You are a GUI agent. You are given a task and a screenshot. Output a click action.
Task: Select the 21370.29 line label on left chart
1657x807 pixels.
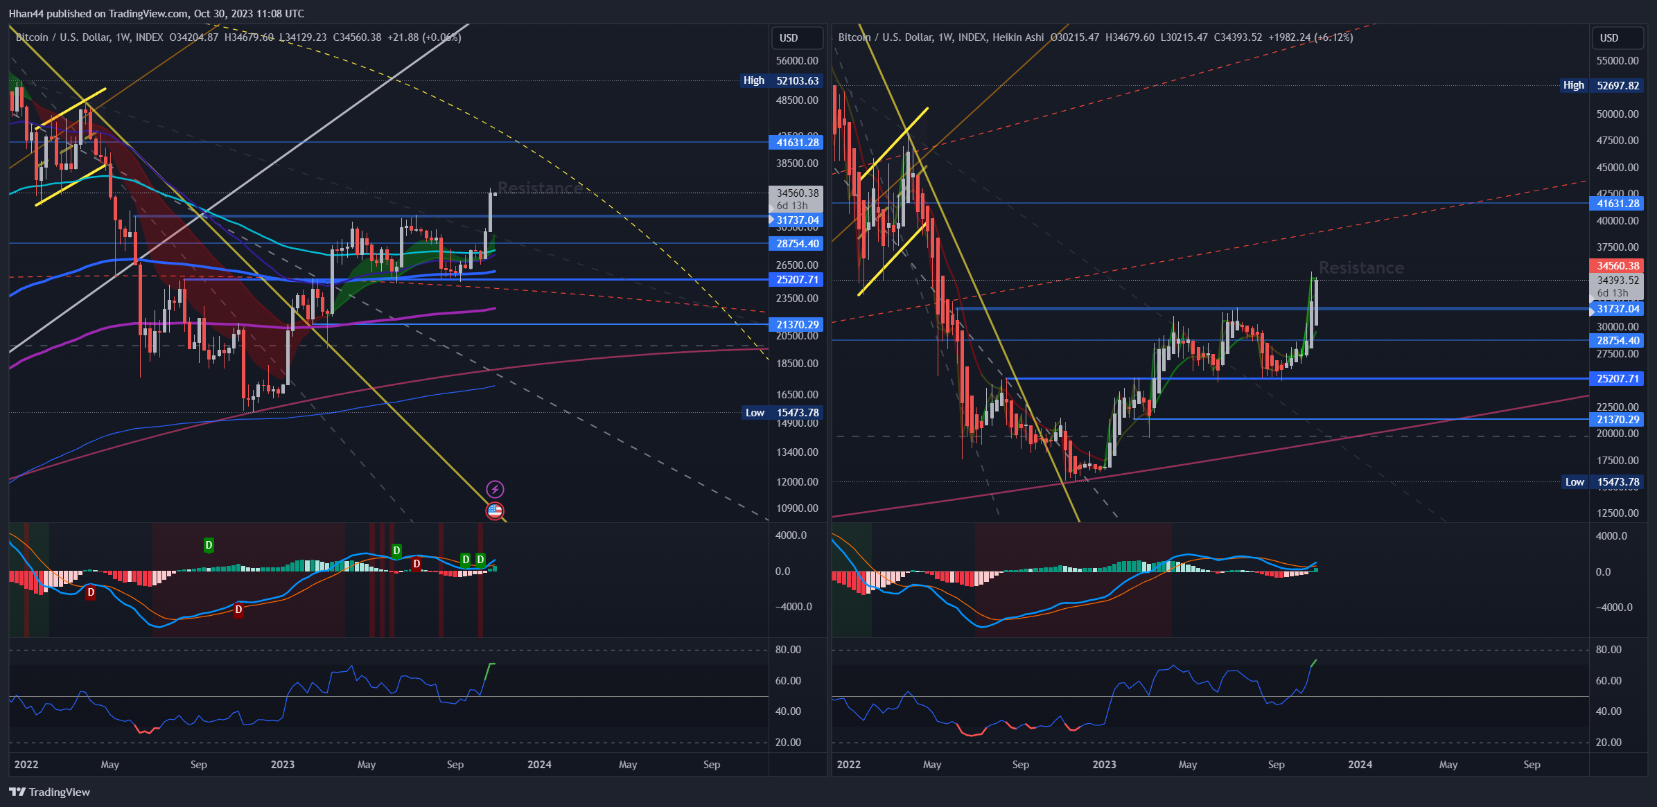point(797,325)
